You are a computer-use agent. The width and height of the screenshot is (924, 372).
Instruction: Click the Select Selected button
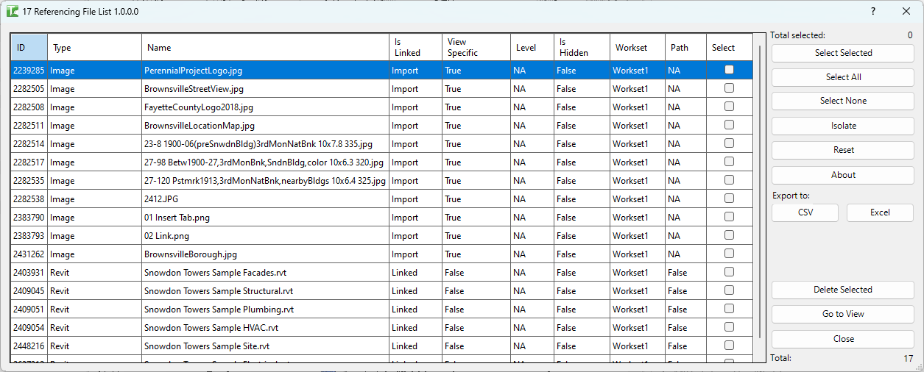pyautogui.click(x=843, y=53)
